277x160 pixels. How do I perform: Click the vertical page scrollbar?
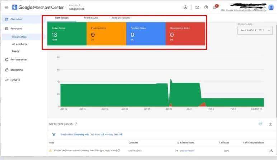click(276, 71)
